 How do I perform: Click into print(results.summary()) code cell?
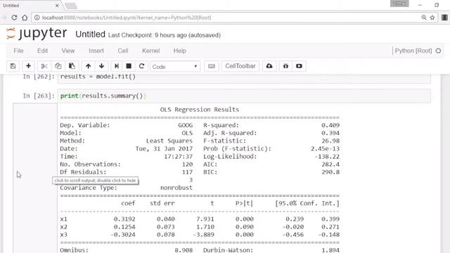coord(244,96)
